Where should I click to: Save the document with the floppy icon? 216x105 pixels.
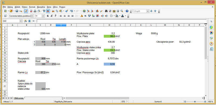[17, 11]
